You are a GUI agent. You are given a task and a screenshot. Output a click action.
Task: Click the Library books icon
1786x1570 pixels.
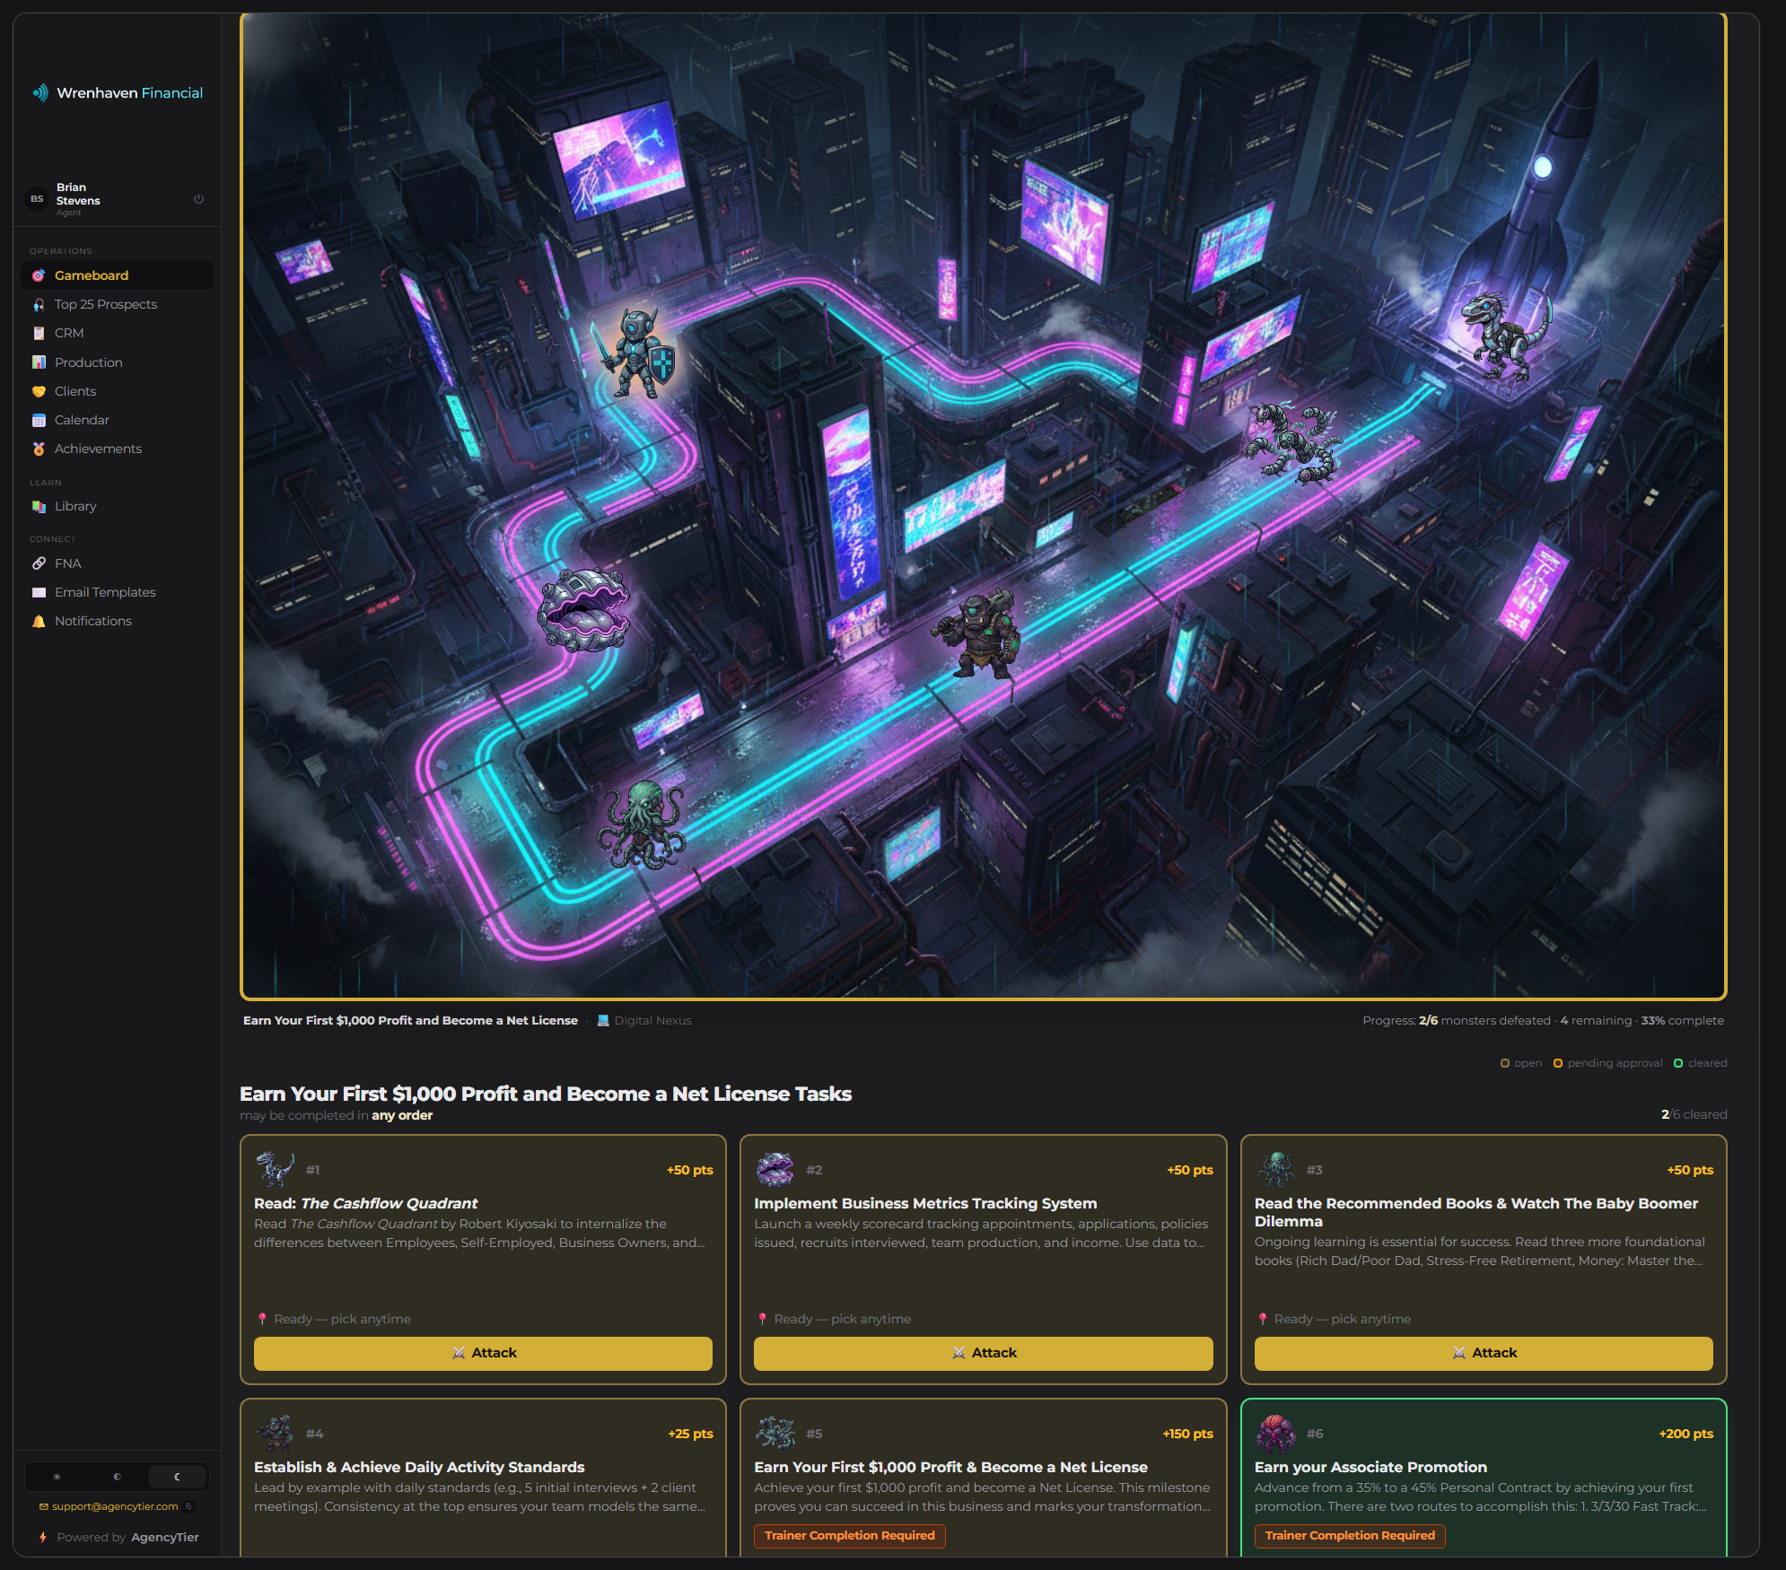tap(39, 506)
